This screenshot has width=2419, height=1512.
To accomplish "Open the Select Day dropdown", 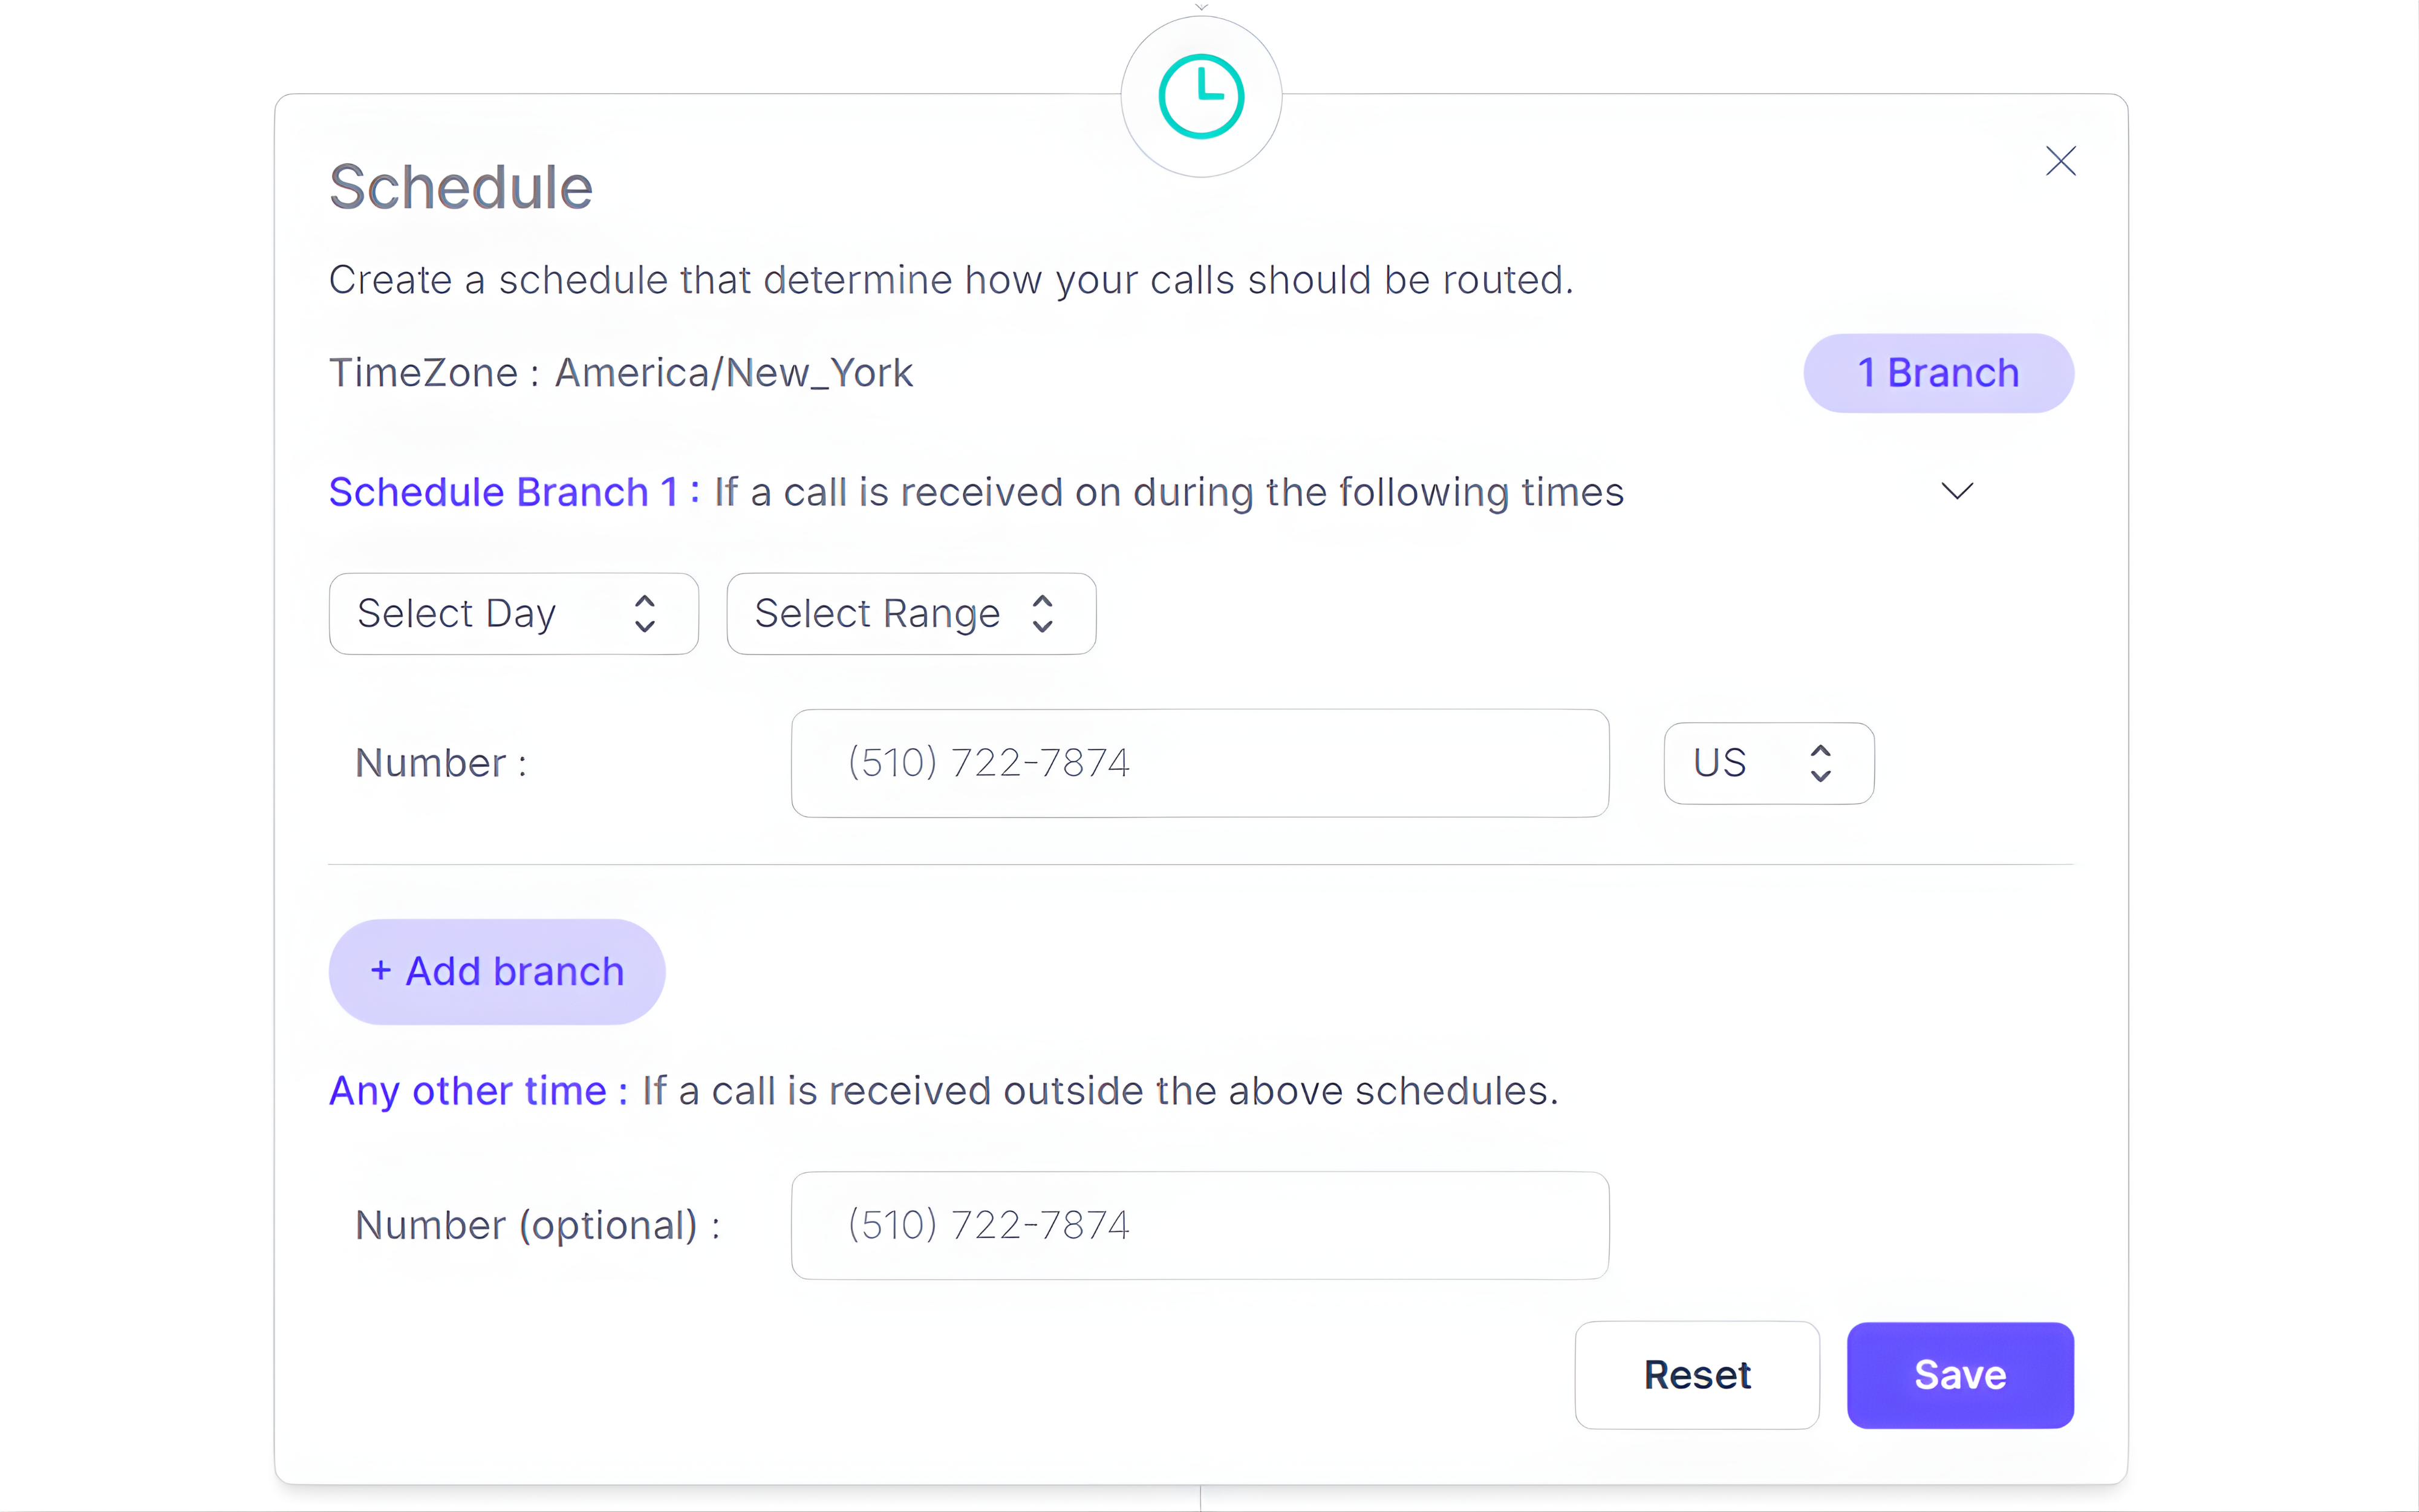I will 513,613.
